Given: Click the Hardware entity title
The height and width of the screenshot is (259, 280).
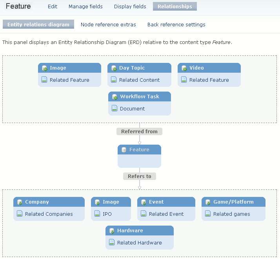Looking at the screenshot, I should pyautogui.click(x=130, y=231).
